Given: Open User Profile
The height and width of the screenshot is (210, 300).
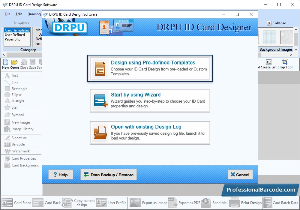Looking at the screenshot, I should tap(111, 203).
